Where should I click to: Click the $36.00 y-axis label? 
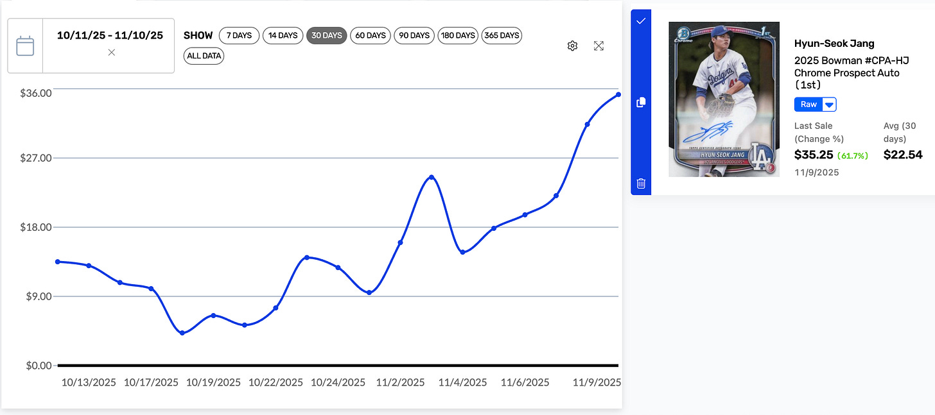pyautogui.click(x=36, y=93)
